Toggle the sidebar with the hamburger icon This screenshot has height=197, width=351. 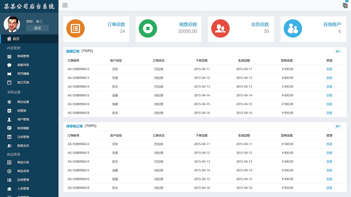(65, 5)
